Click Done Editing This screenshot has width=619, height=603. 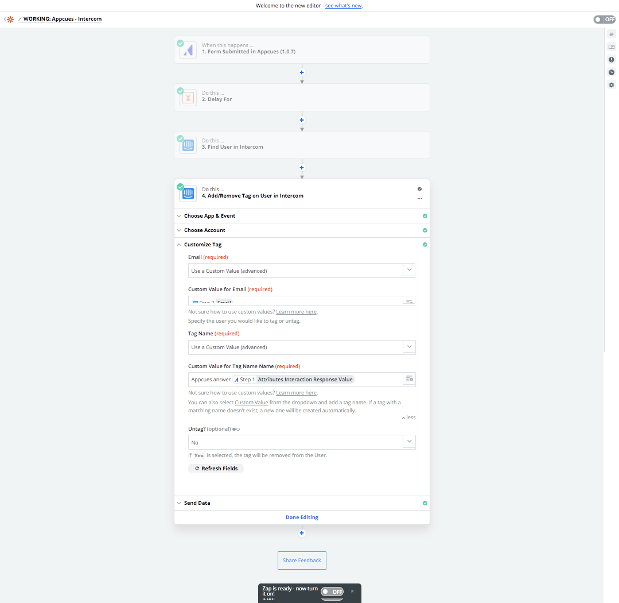point(302,517)
